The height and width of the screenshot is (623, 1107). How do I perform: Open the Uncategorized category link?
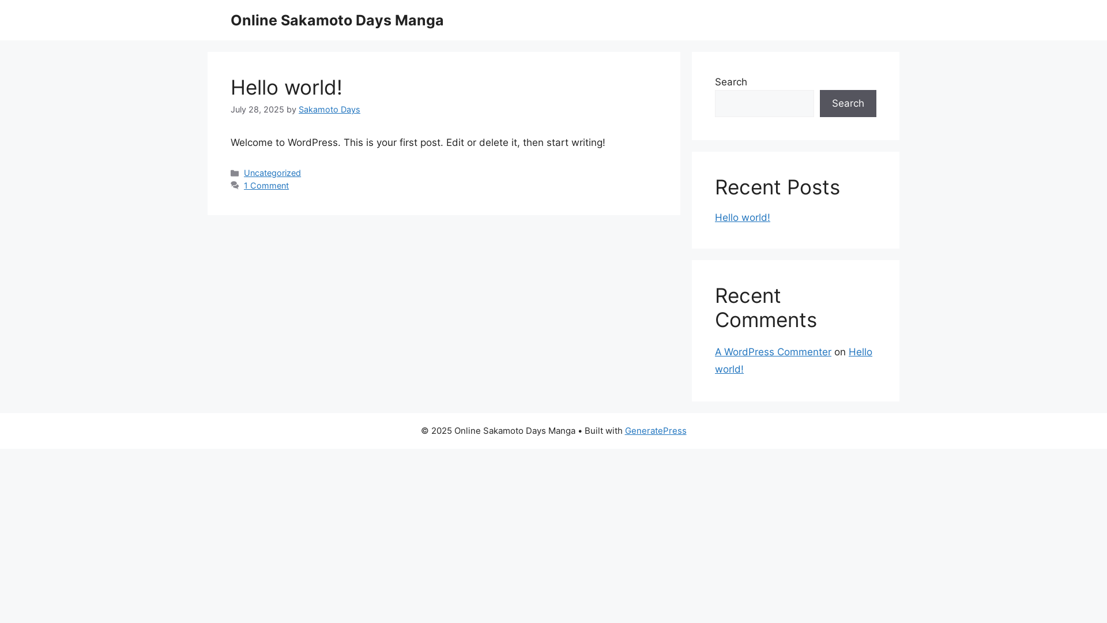[272, 173]
